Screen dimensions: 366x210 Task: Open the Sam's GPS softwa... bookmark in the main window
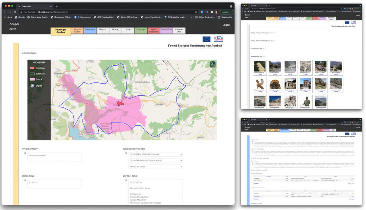tap(128, 17)
